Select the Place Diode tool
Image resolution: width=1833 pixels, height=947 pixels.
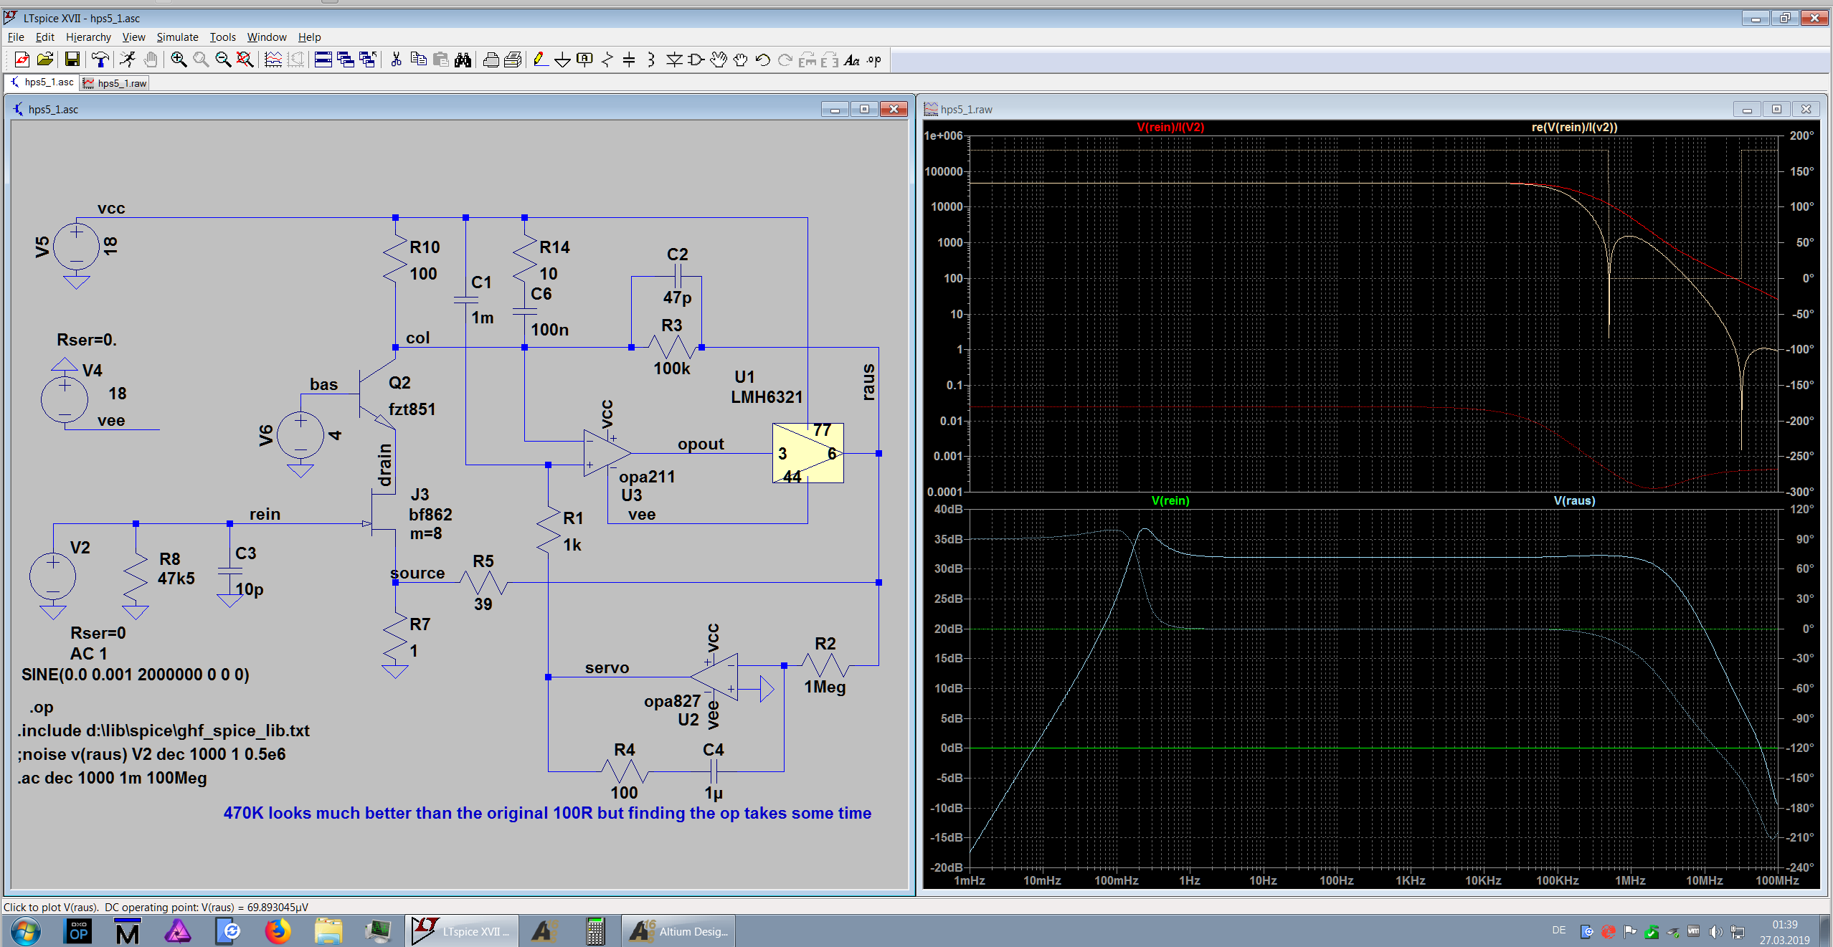click(x=674, y=60)
